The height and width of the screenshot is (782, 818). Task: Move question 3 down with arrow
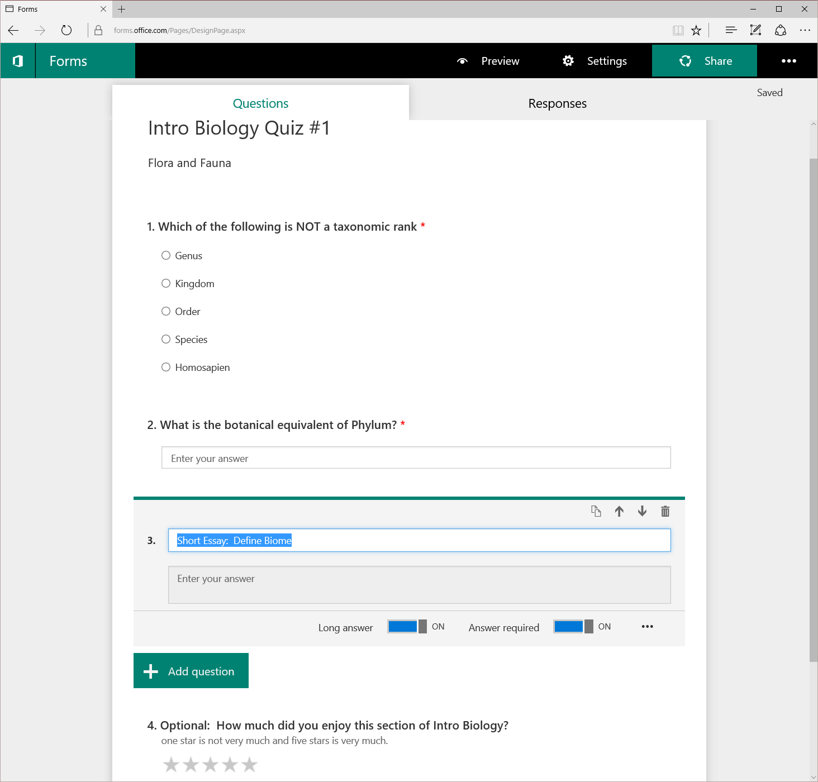pos(642,511)
